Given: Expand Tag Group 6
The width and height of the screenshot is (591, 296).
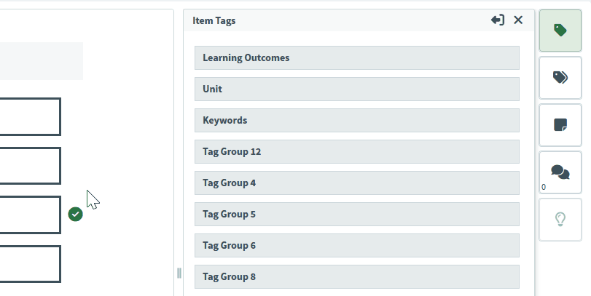Looking at the screenshot, I should (x=356, y=245).
